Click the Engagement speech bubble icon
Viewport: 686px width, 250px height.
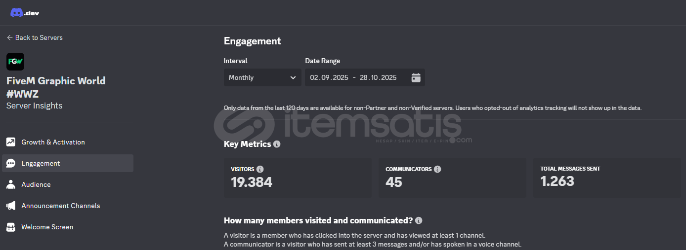[x=11, y=163]
